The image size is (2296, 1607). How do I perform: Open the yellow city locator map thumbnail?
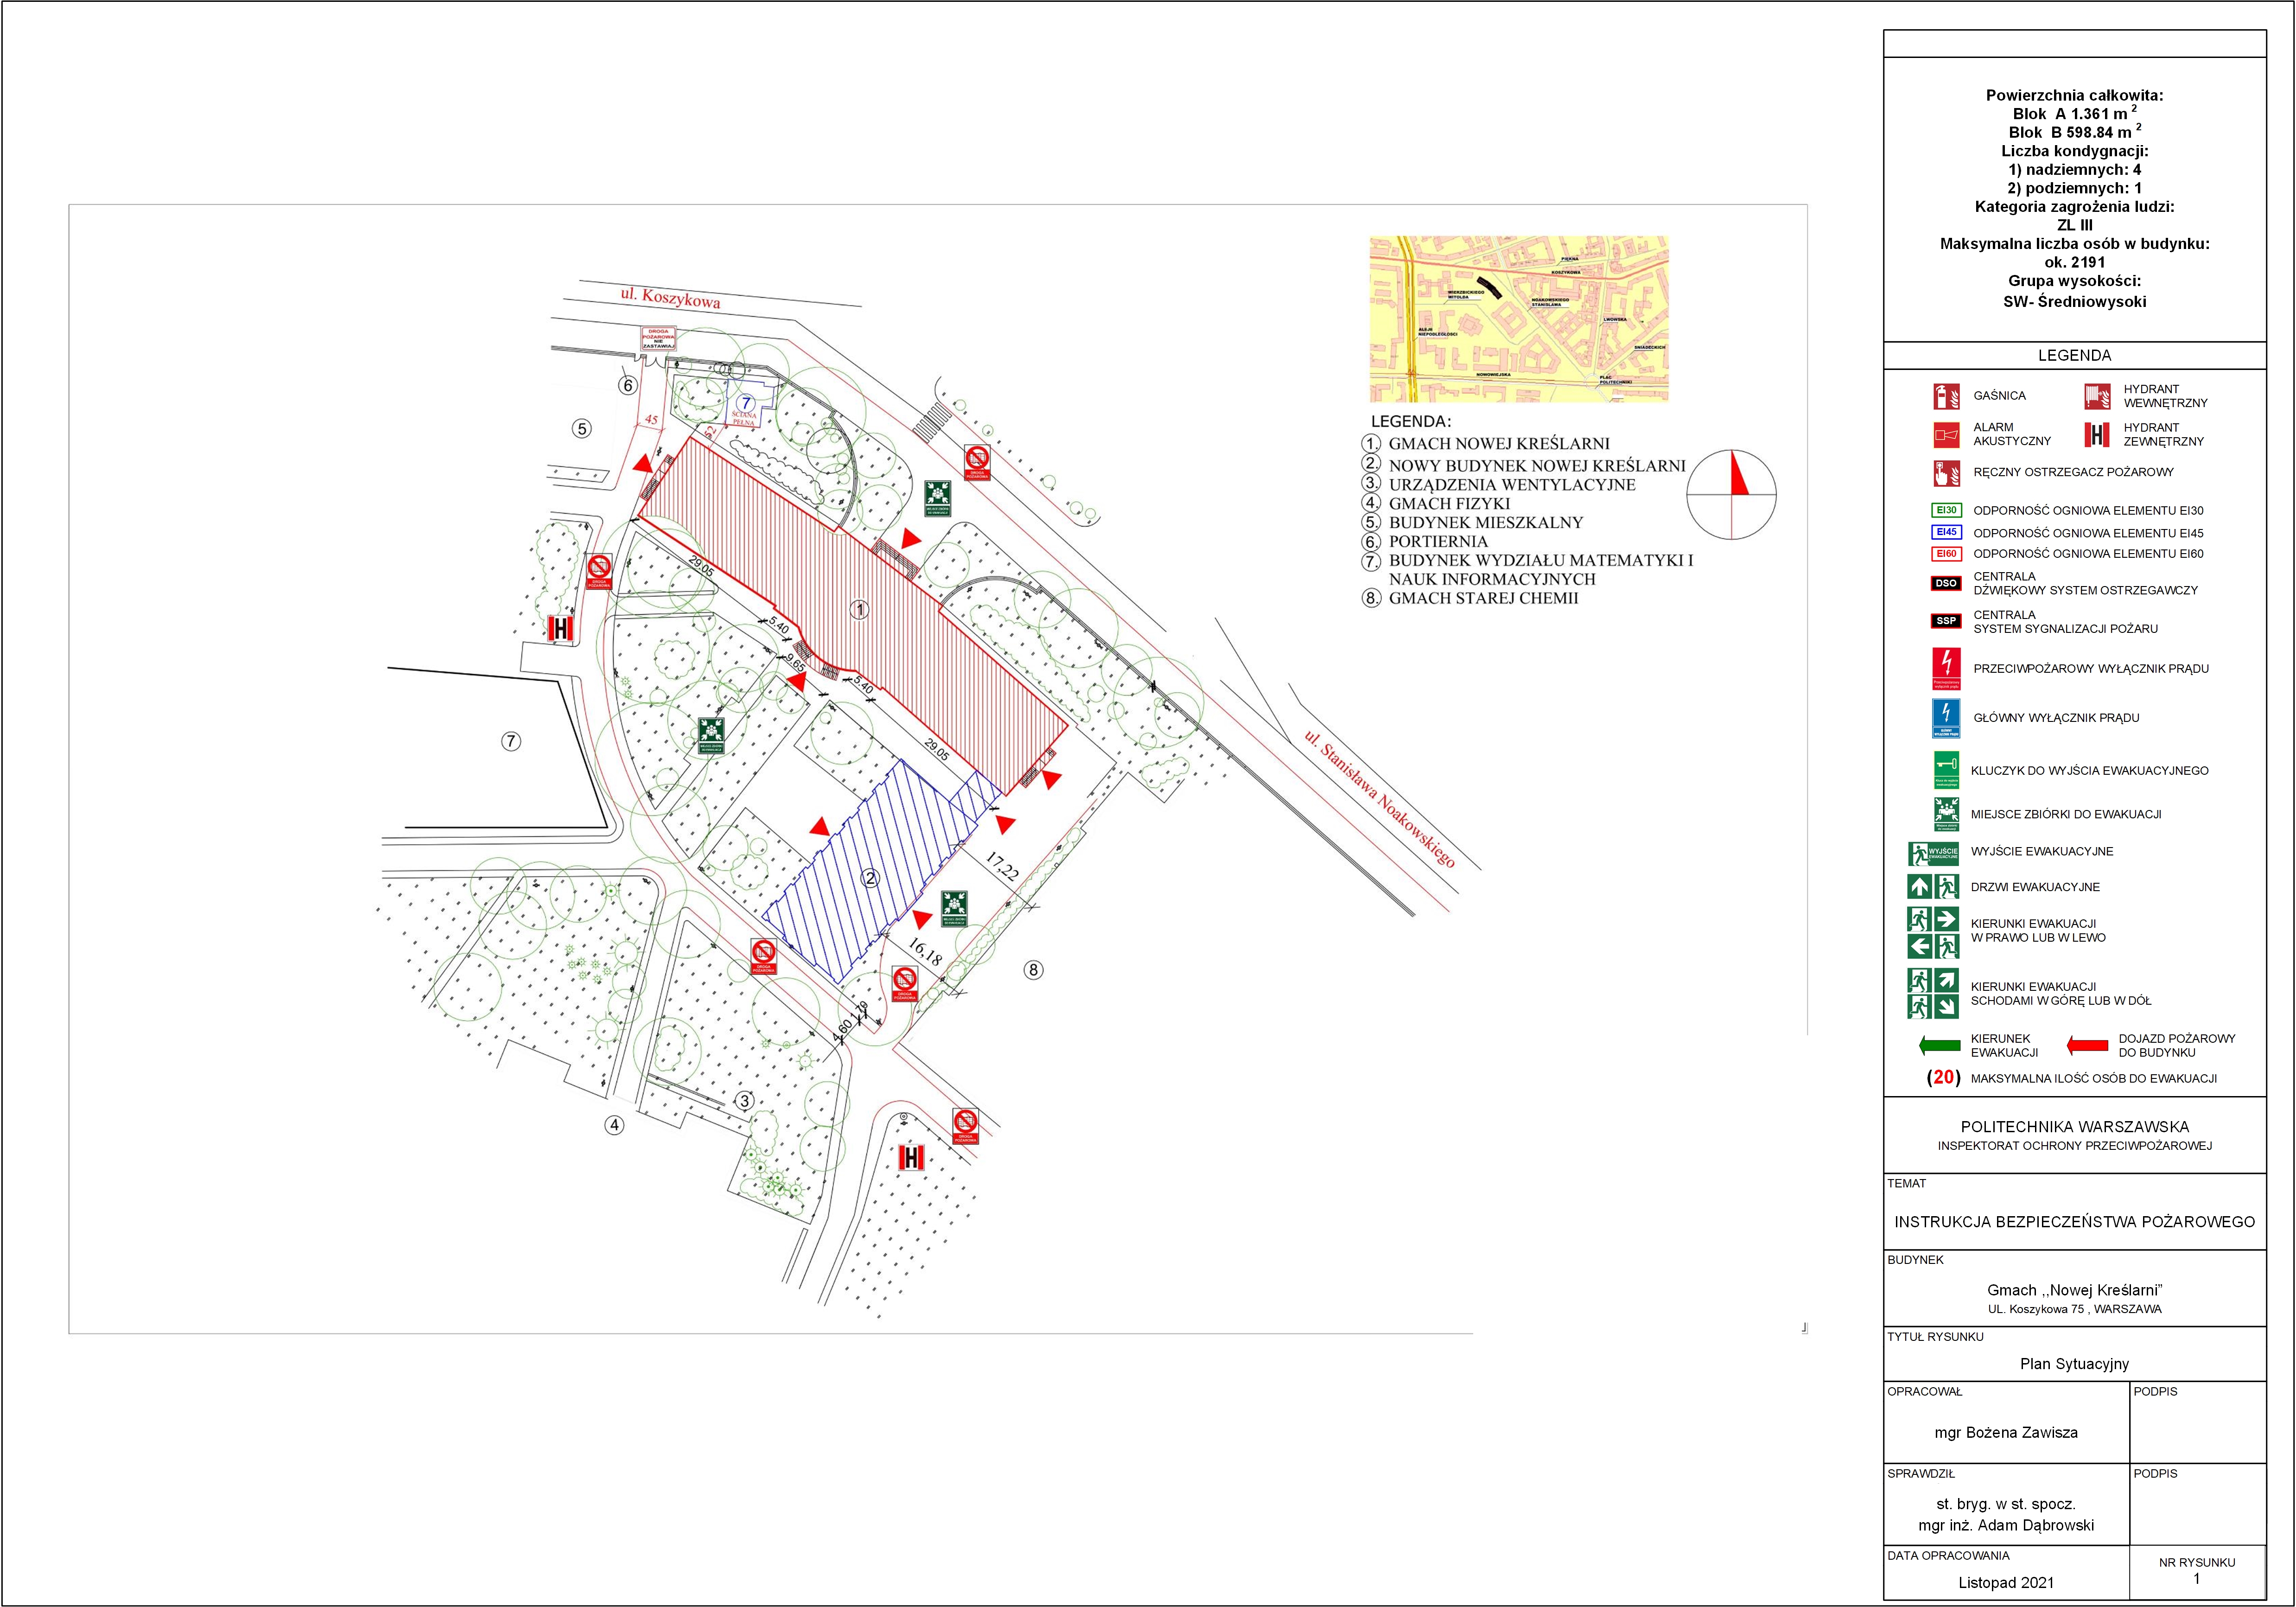point(1519,319)
